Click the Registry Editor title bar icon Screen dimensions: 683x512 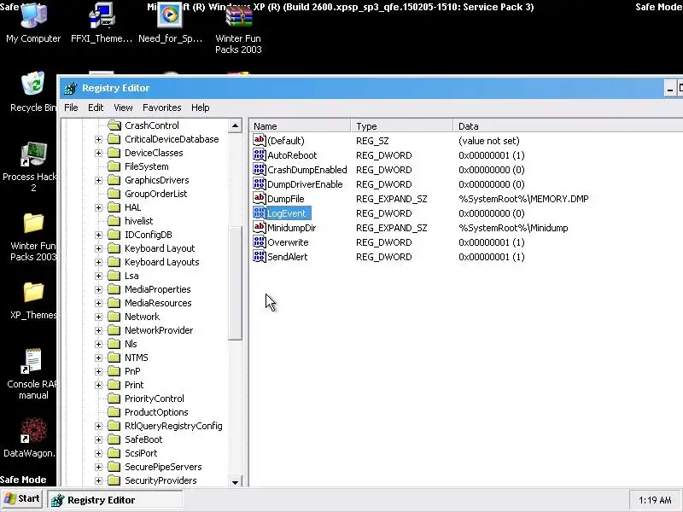71,89
